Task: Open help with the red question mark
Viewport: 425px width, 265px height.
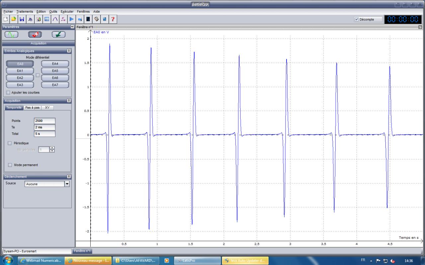Action: coord(113,19)
